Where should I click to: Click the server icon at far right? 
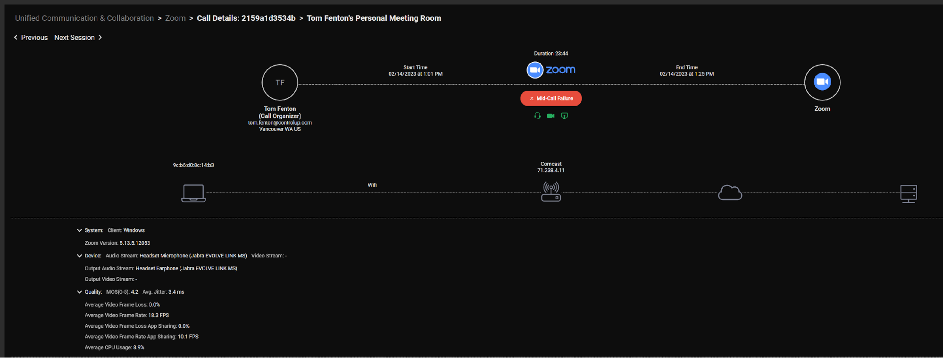coord(909,193)
